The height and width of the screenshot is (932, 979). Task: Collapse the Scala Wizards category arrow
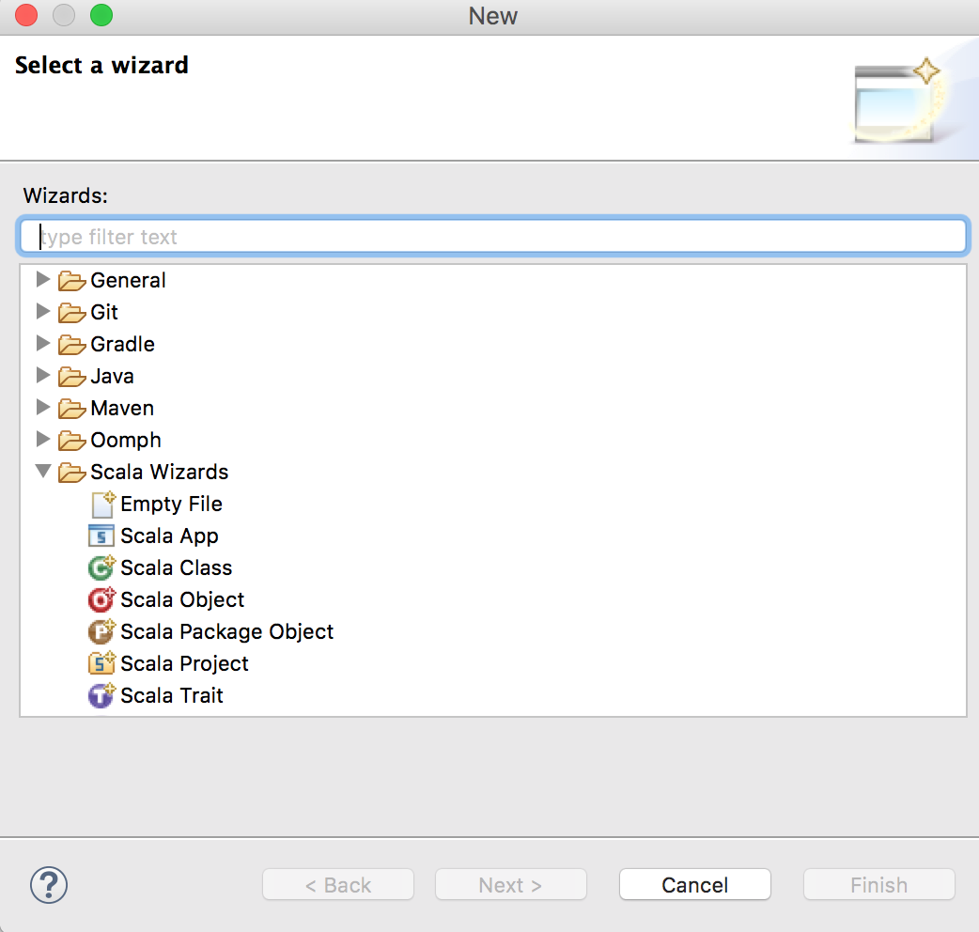[43, 471]
